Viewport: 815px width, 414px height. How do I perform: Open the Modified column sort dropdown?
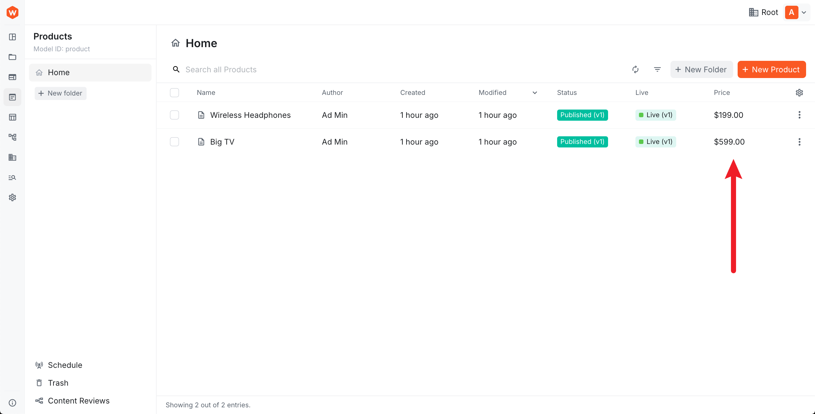coord(535,93)
